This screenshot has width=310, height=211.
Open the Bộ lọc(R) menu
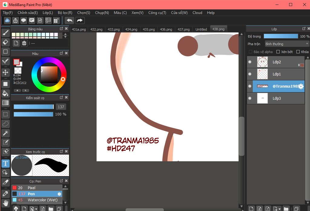click(65, 13)
